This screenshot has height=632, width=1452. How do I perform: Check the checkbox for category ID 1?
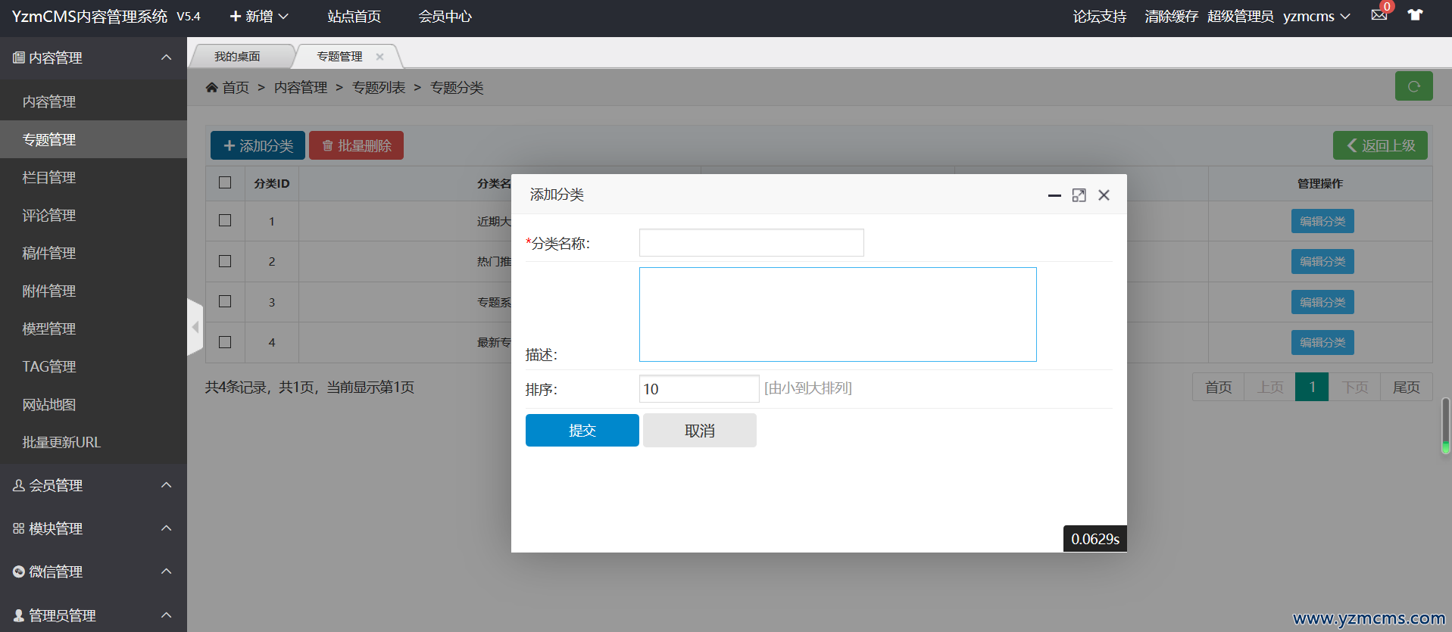pyautogui.click(x=225, y=220)
